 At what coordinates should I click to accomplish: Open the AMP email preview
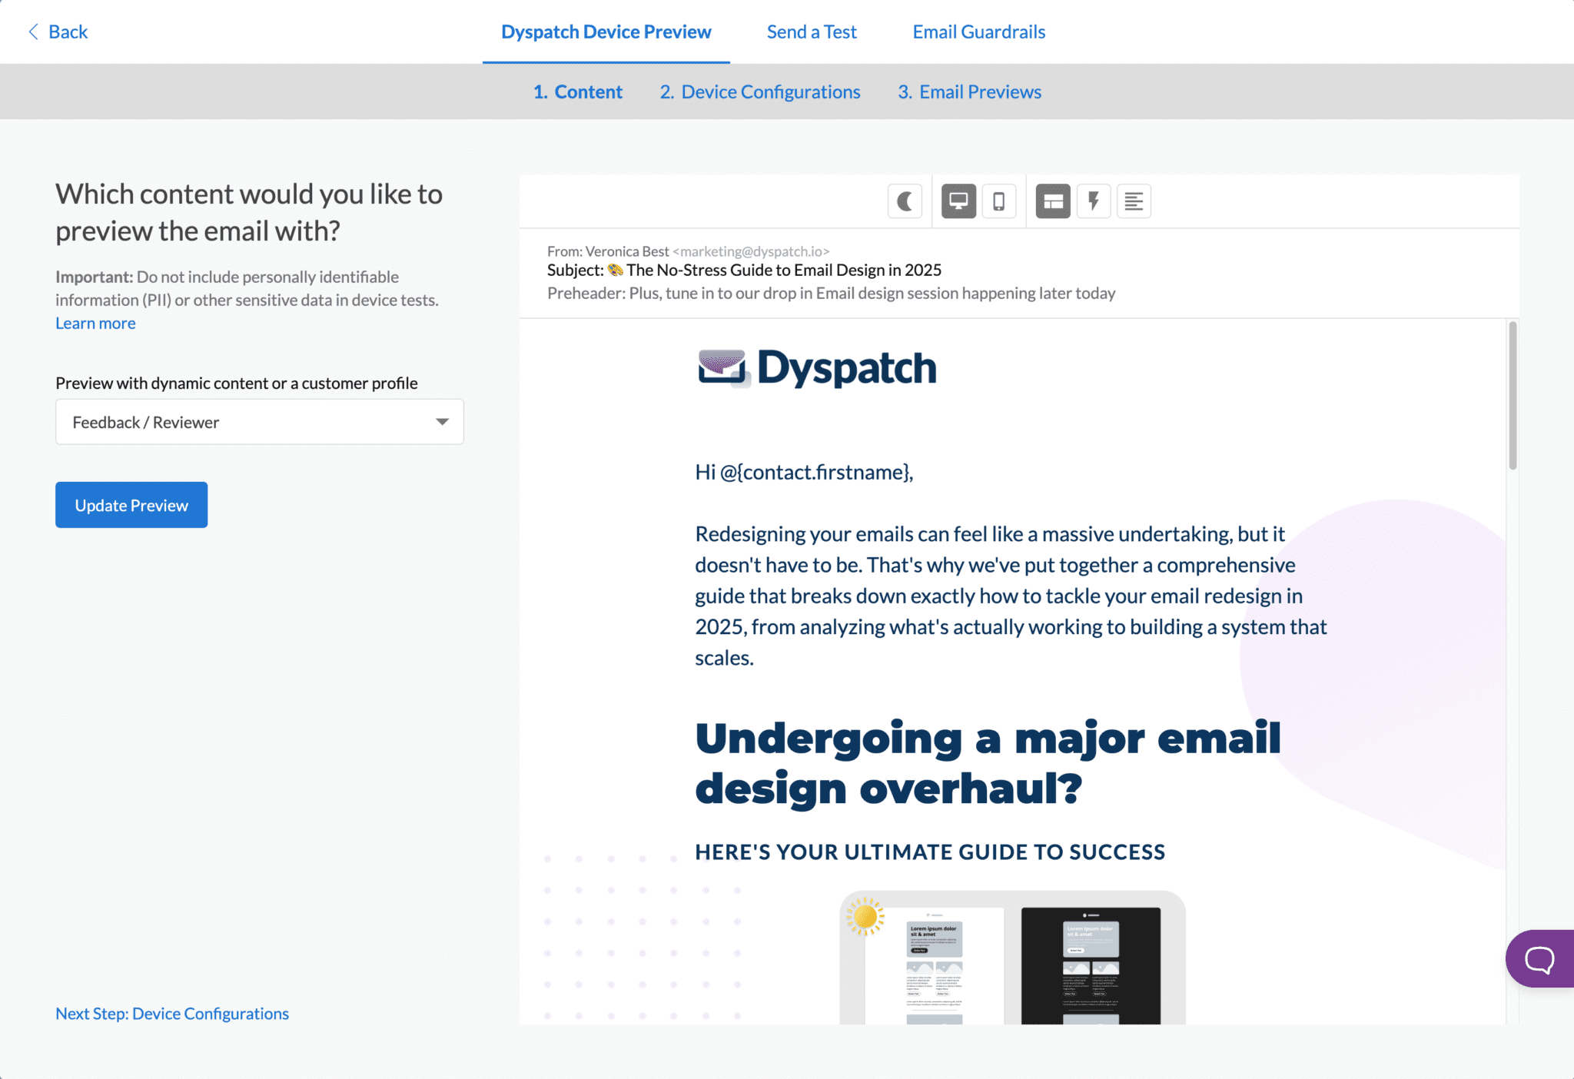point(1093,201)
